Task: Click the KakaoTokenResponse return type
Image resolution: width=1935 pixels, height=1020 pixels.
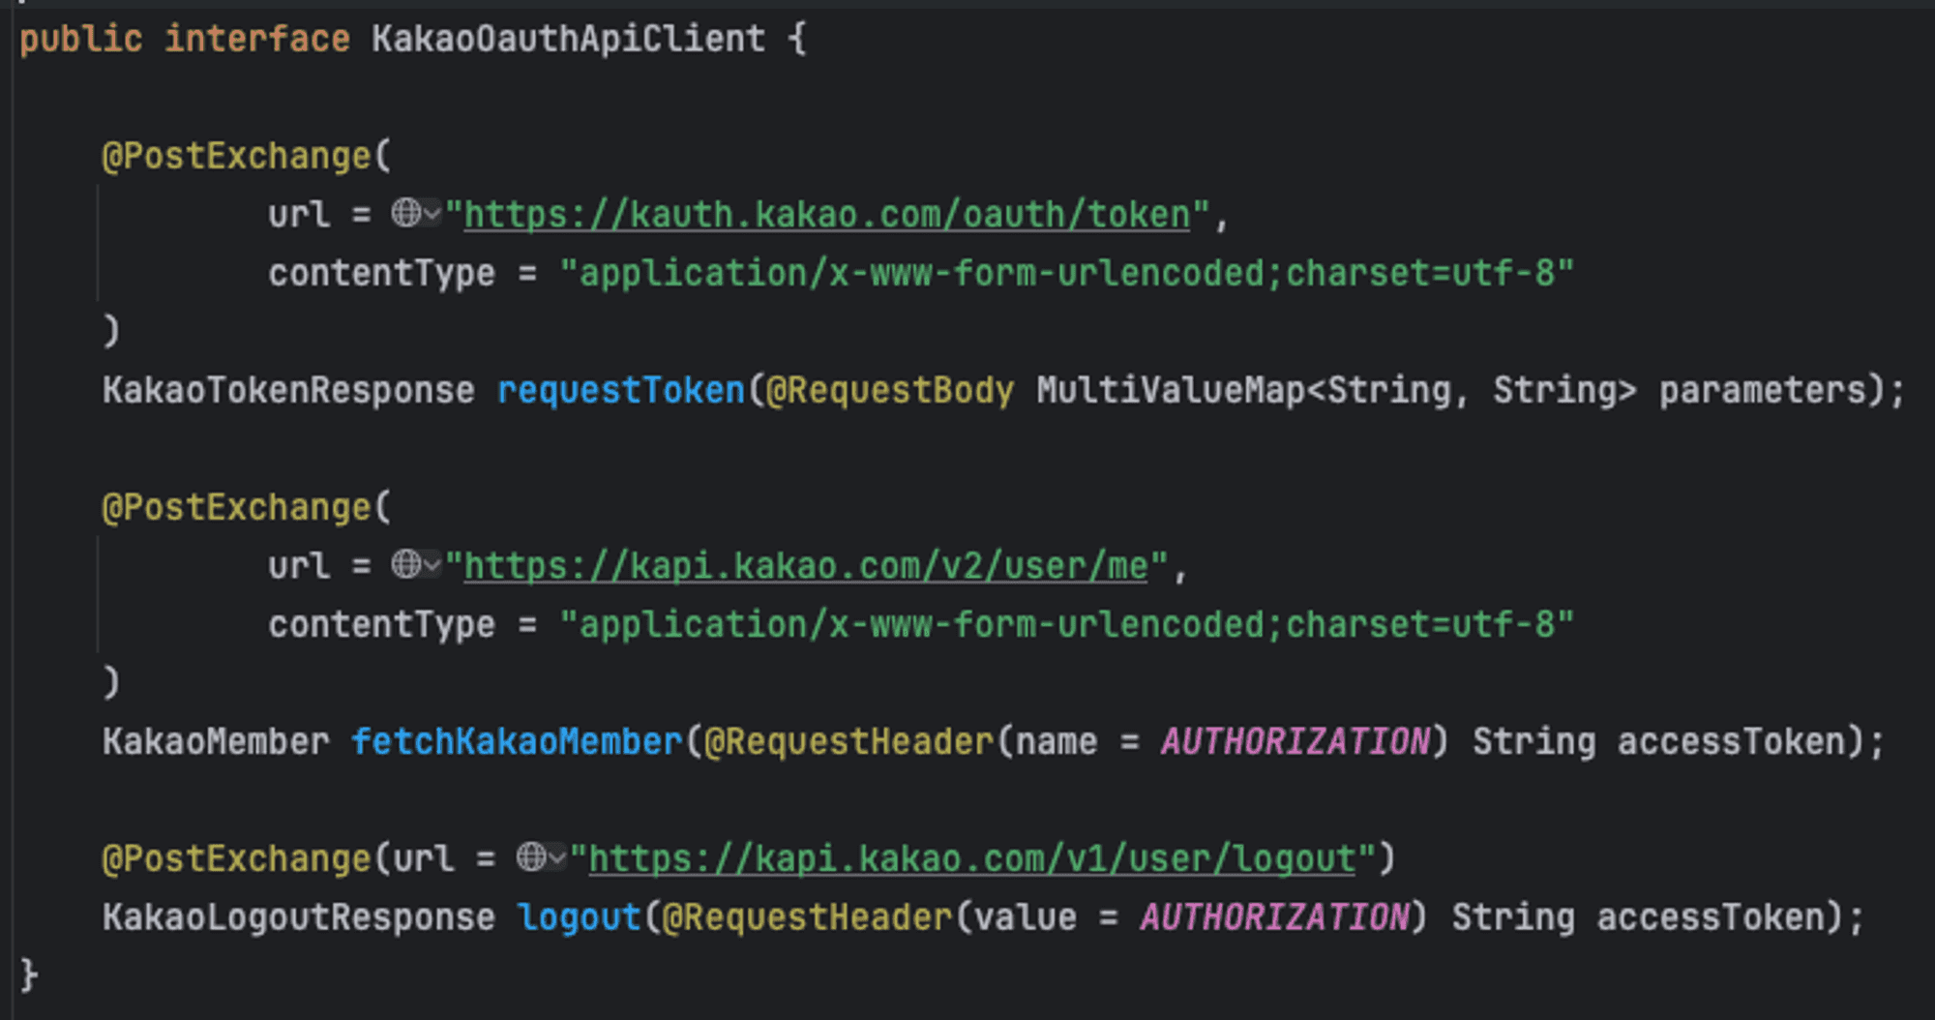Action: (289, 390)
